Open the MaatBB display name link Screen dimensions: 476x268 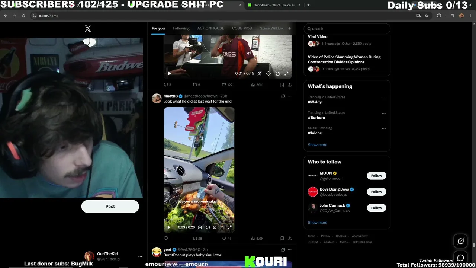[171, 96]
